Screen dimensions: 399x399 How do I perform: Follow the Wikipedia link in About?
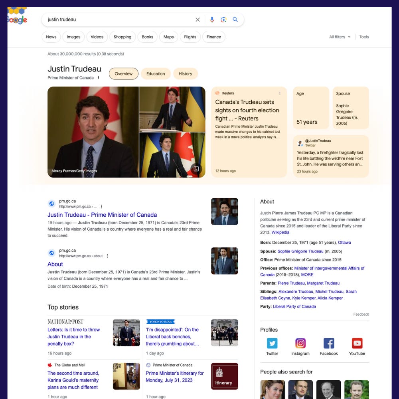pos(280,232)
